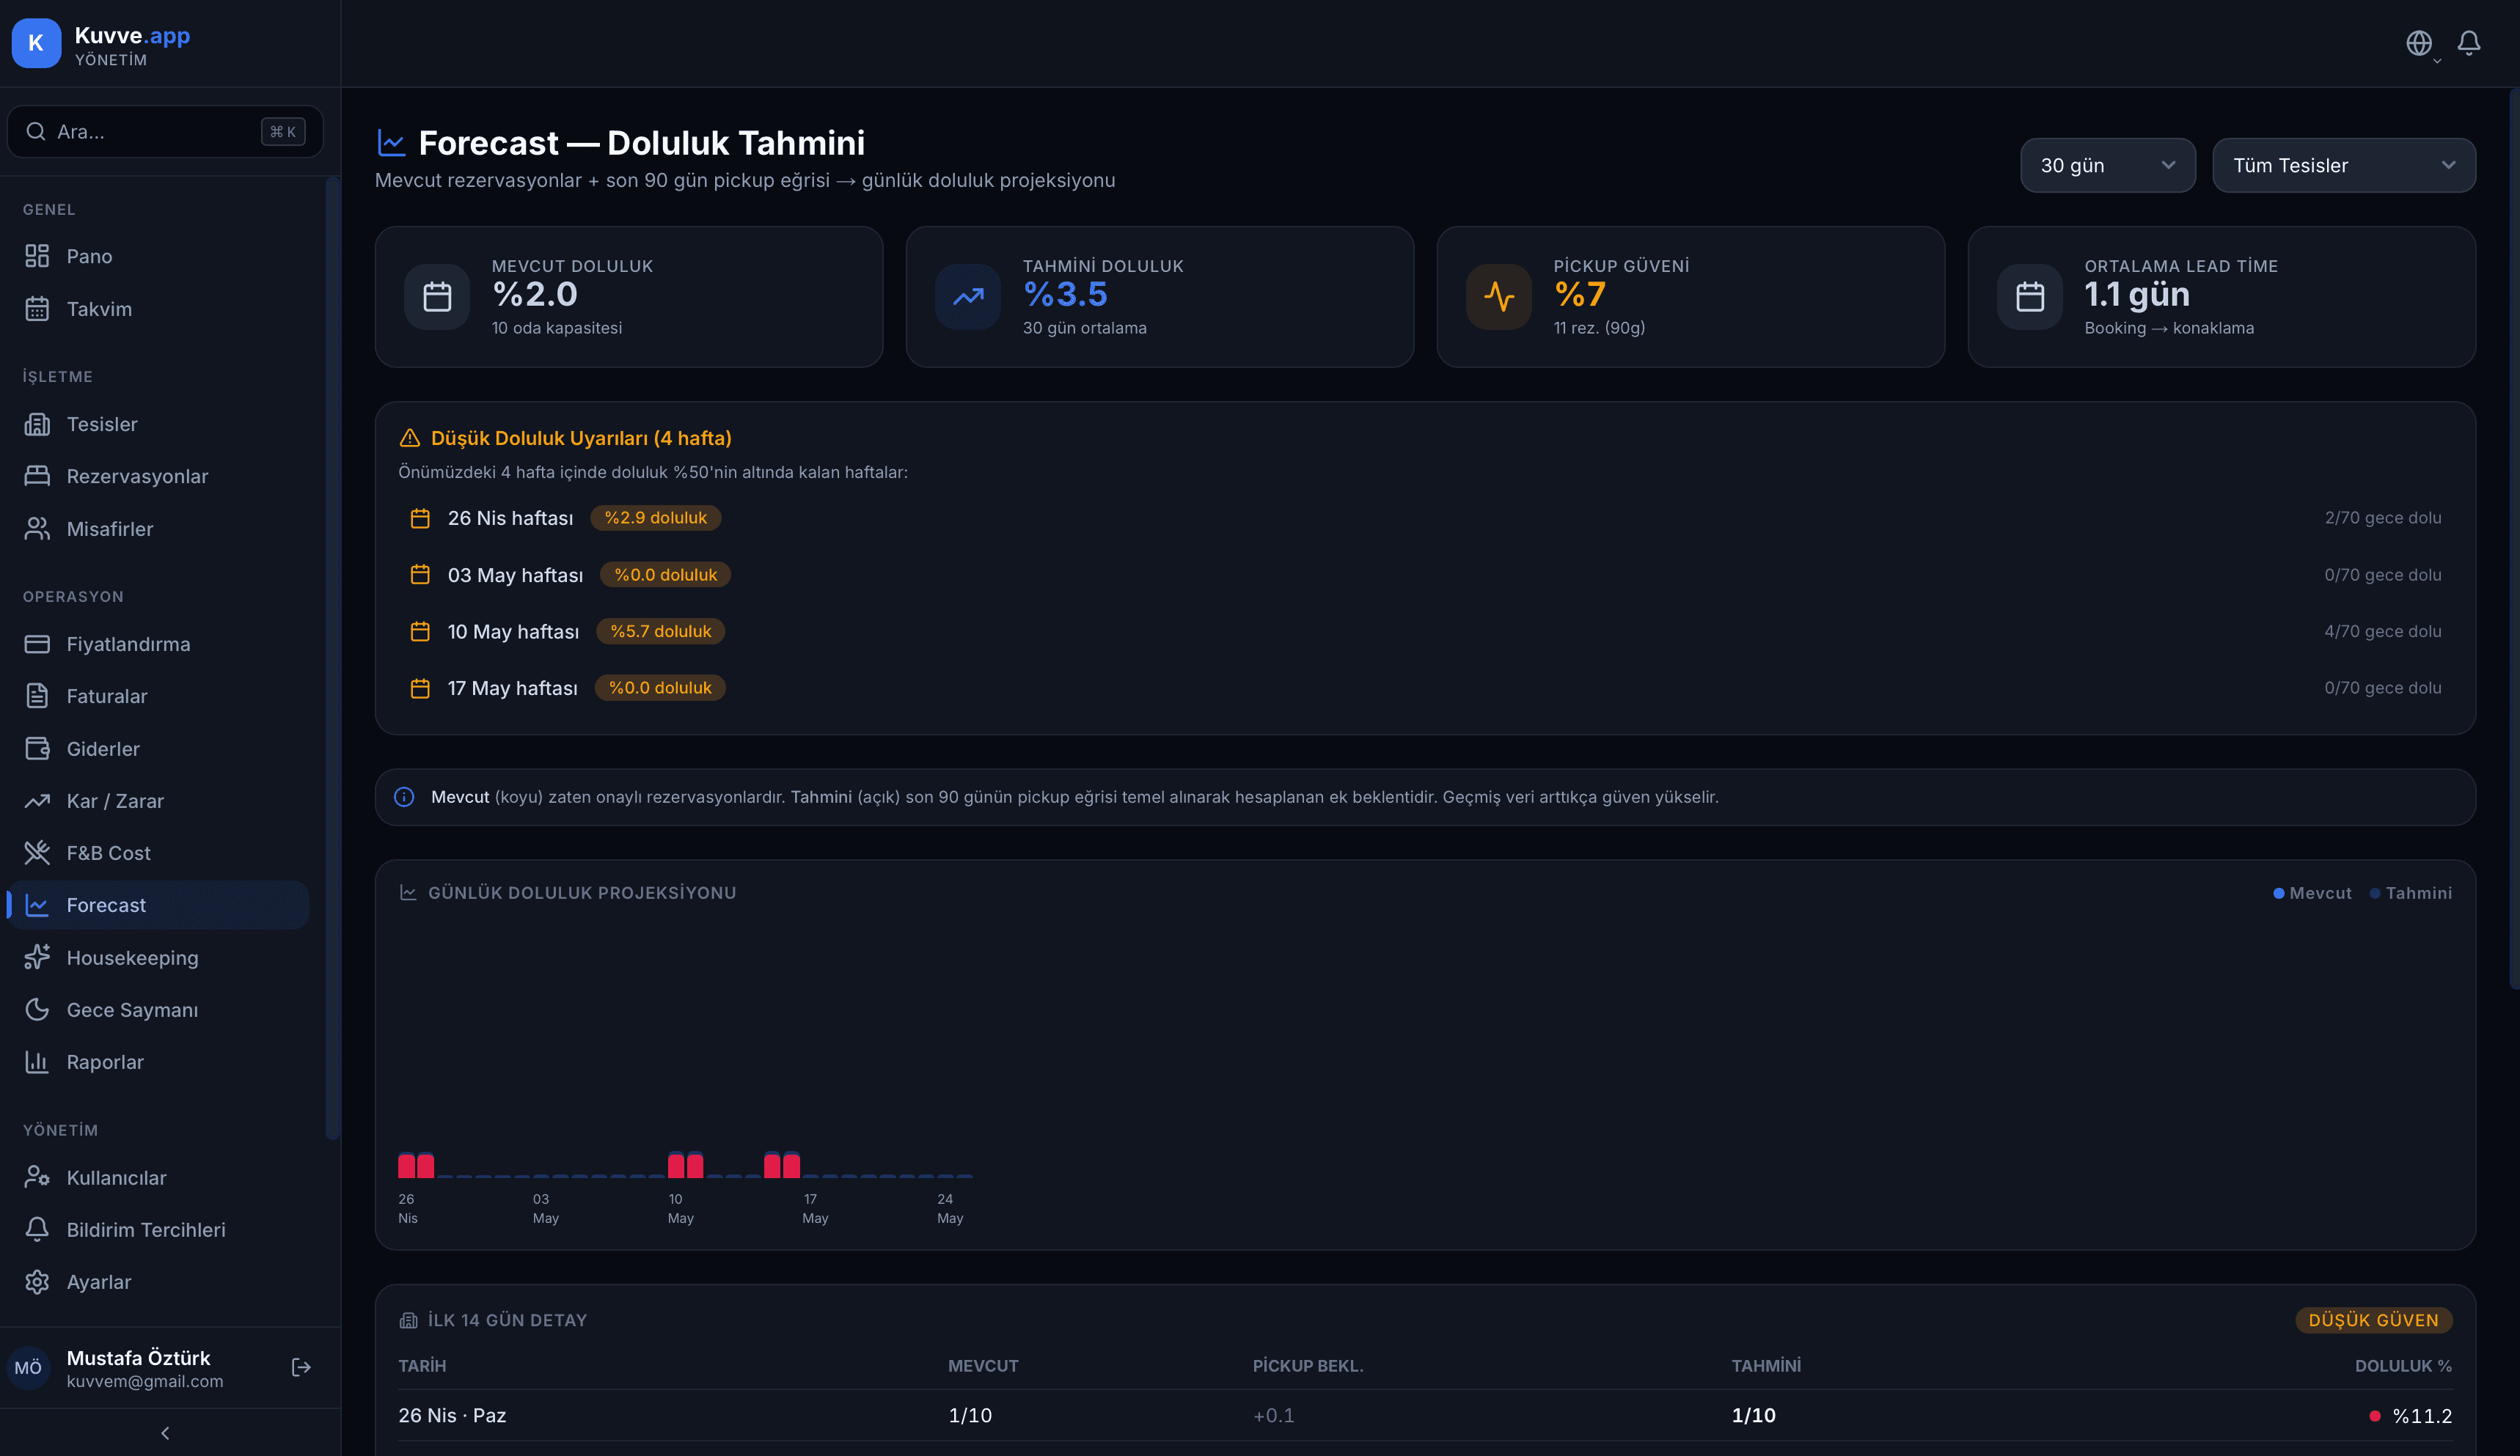The image size is (2520, 1456).
Task: Click the Ayarlar gear icon
Action: pyautogui.click(x=37, y=1281)
